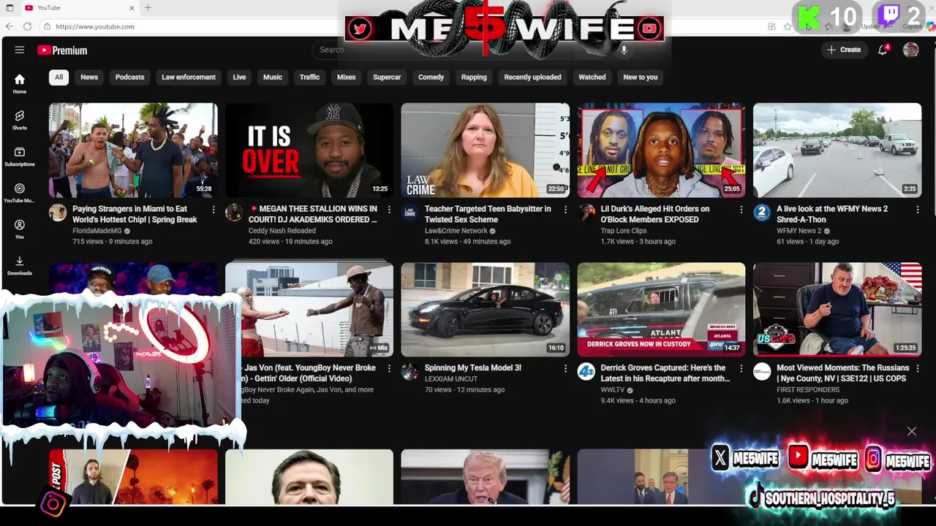Open Downloads in sidebar
Viewport: 936px width, 526px height.
click(x=20, y=265)
